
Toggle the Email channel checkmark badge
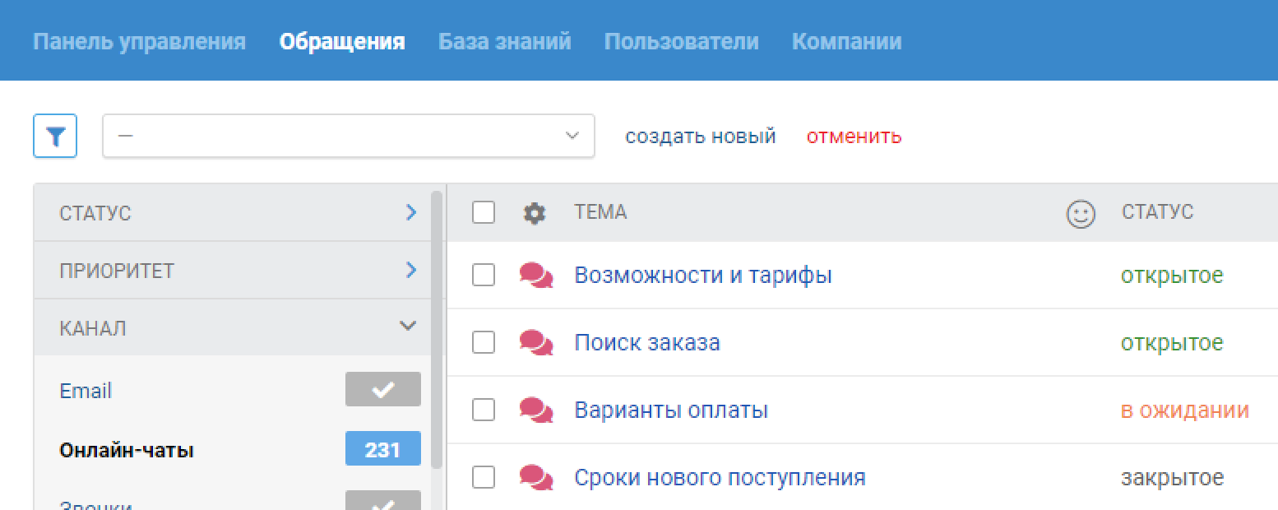click(382, 390)
